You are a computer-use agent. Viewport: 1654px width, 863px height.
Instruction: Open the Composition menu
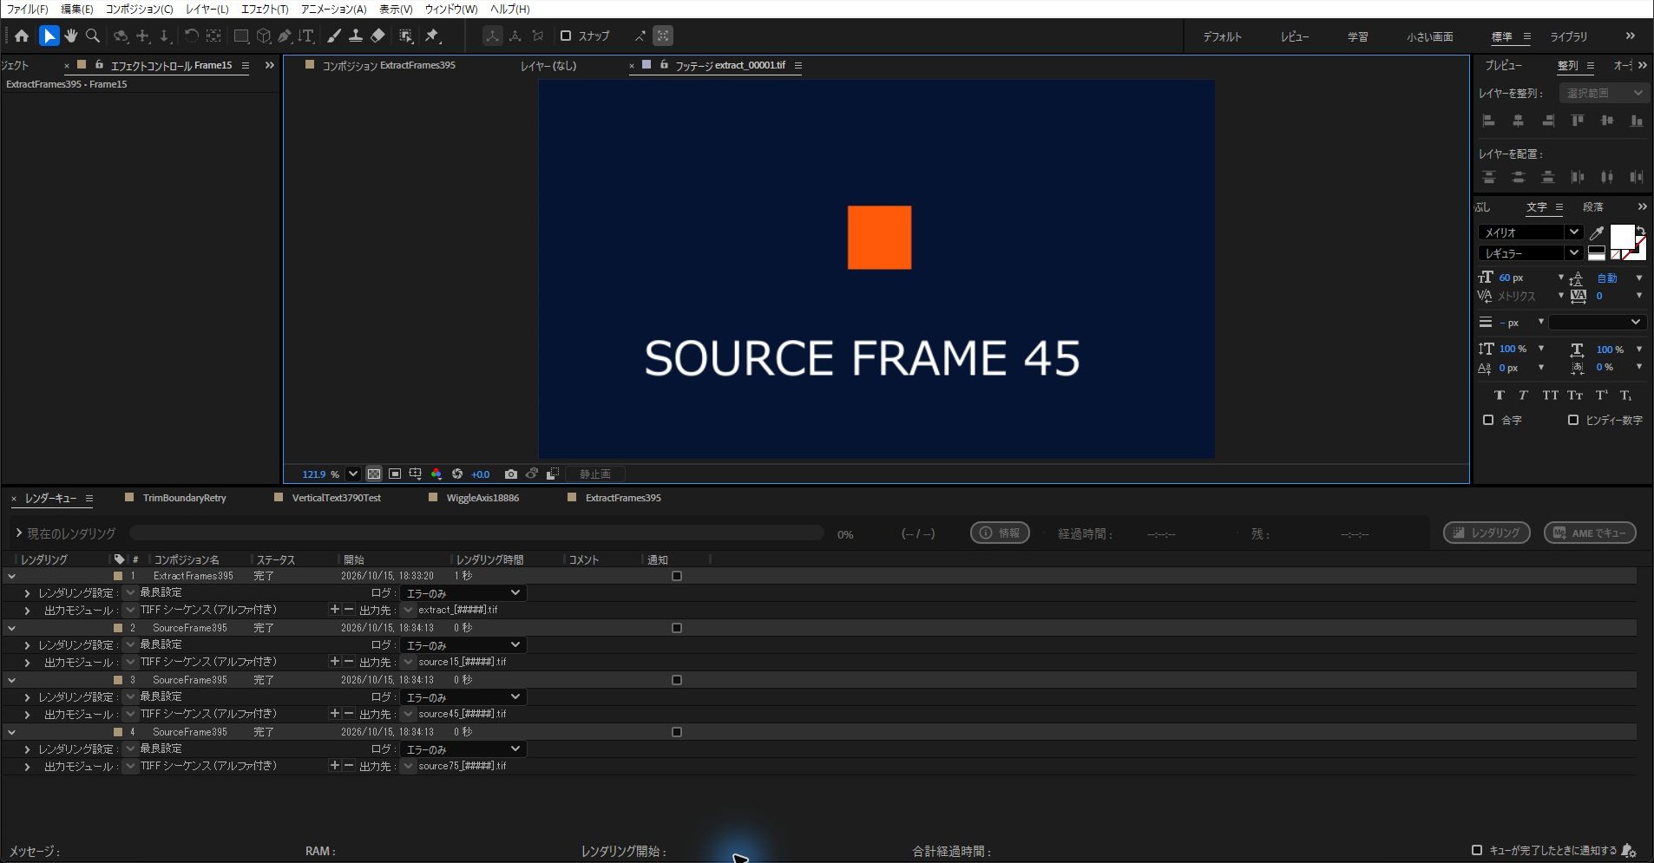click(139, 9)
